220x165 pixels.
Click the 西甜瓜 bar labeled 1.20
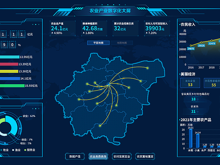tap(212, 147)
